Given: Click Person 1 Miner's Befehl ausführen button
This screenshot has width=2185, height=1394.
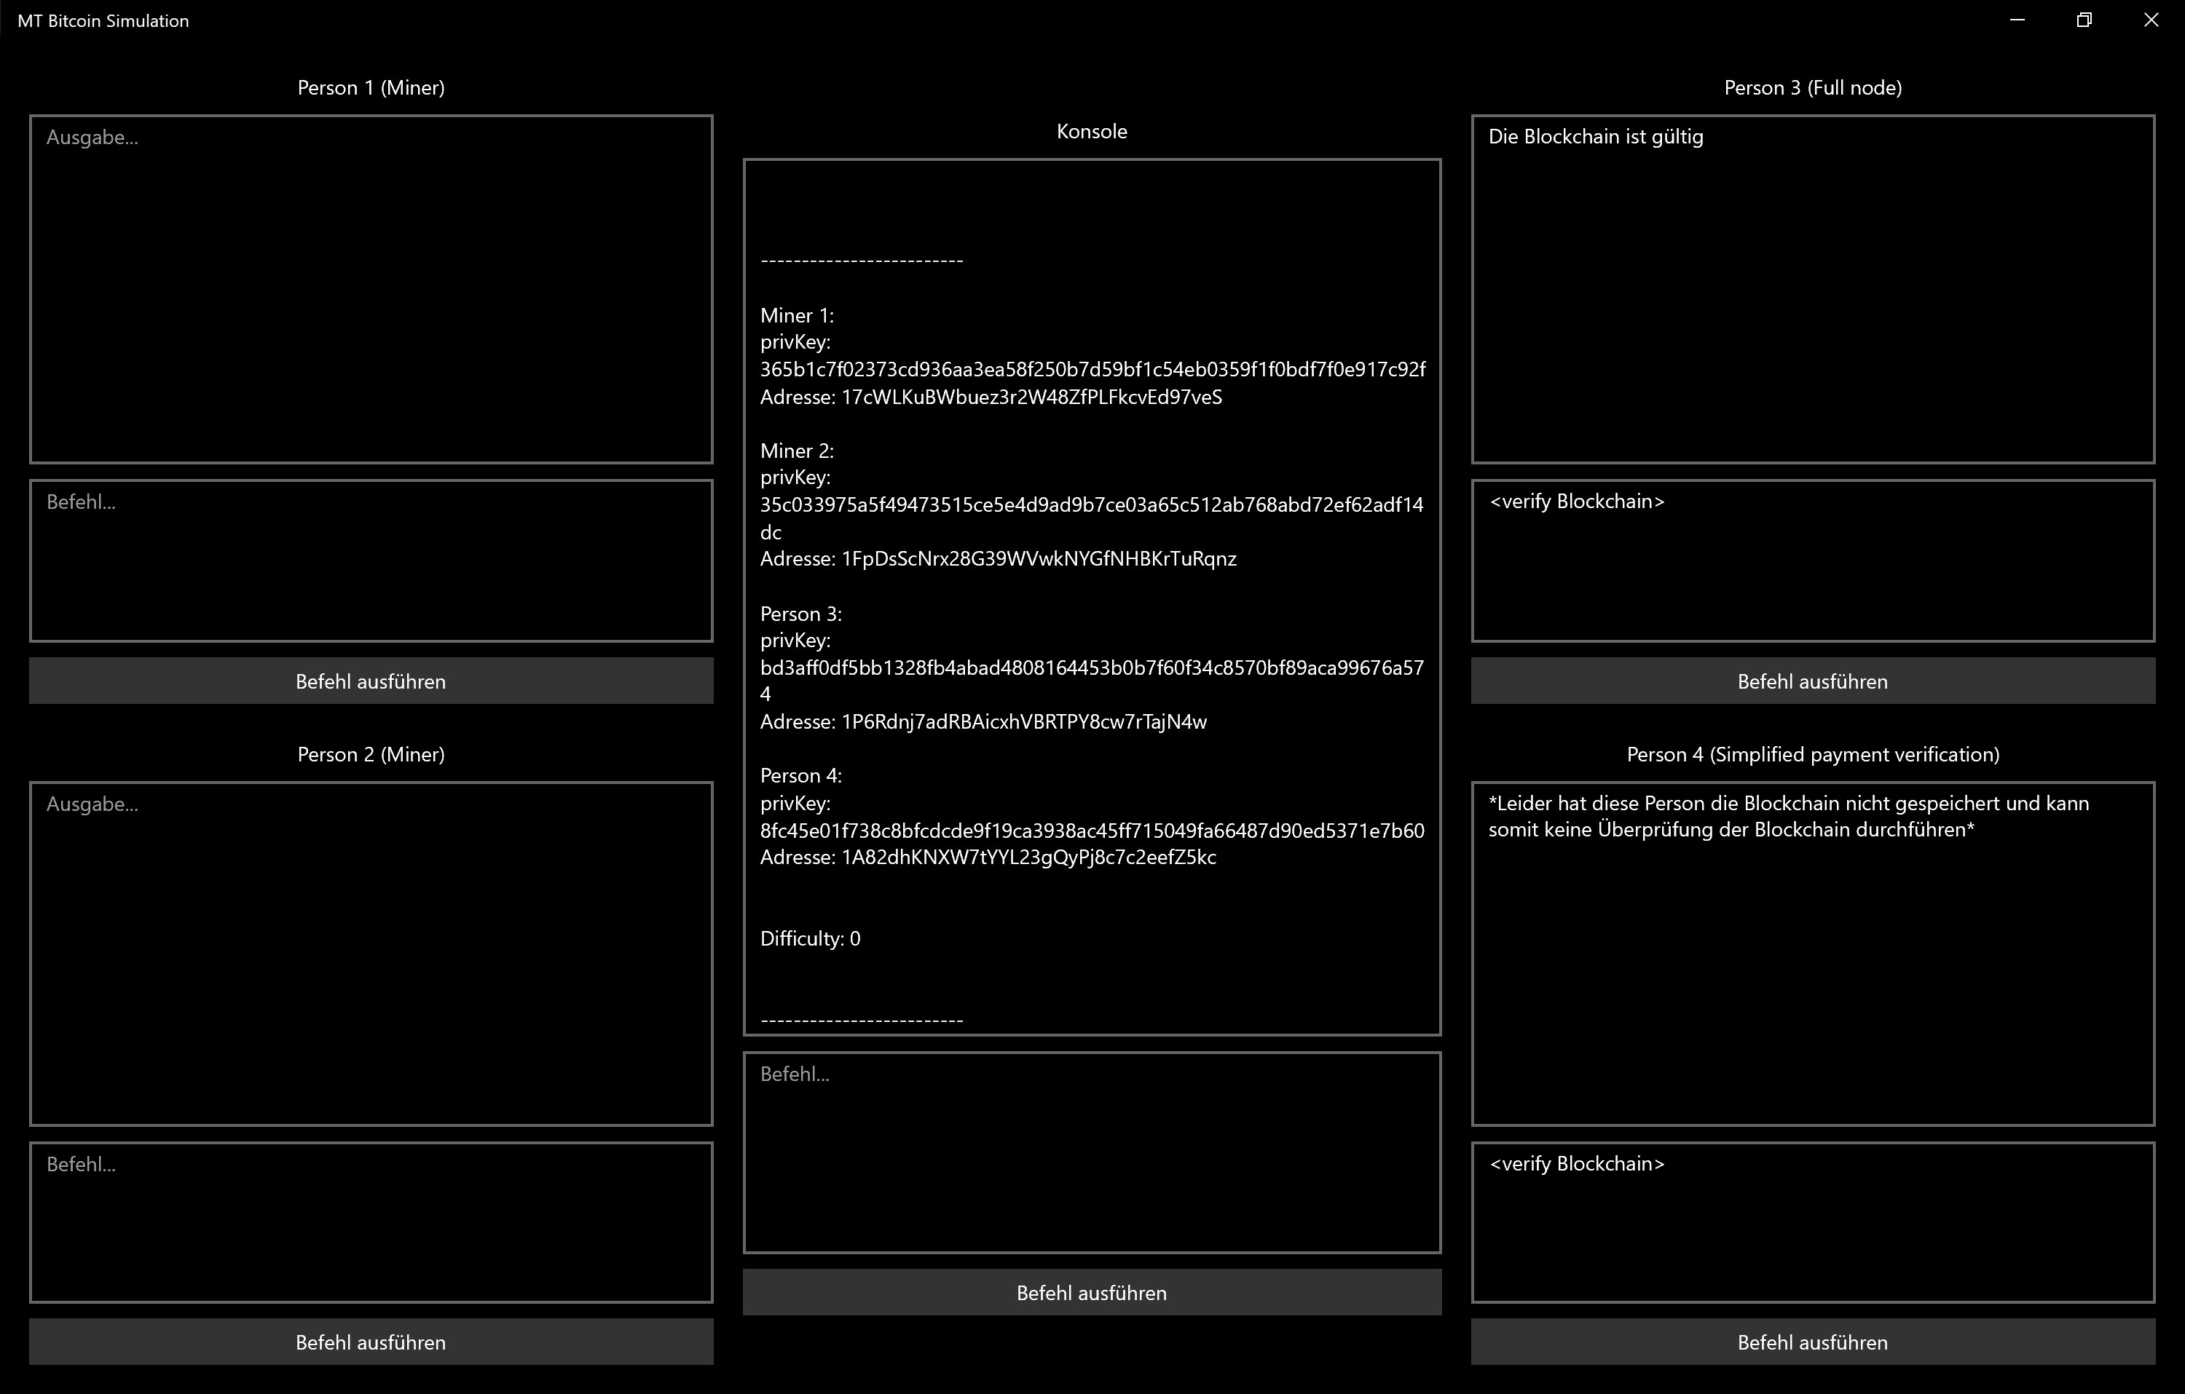Looking at the screenshot, I should (x=370, y=681).
